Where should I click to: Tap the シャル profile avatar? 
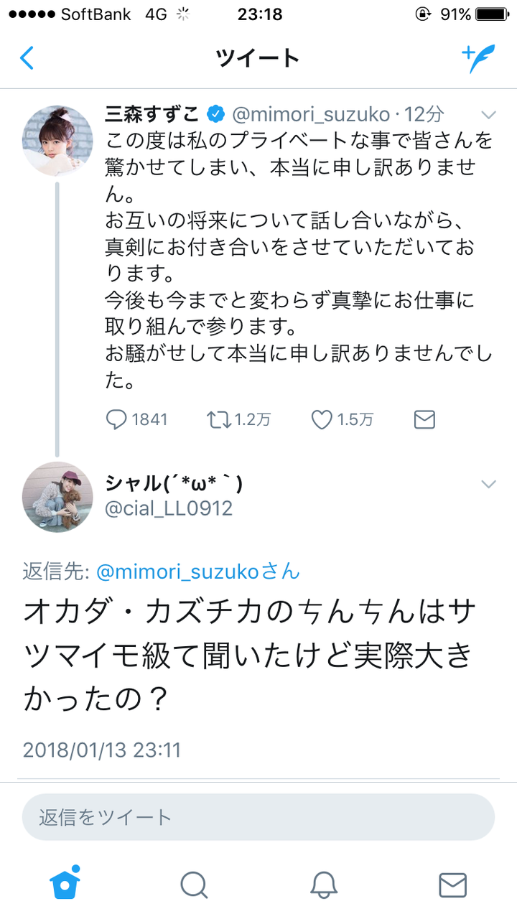coord(57,497)
